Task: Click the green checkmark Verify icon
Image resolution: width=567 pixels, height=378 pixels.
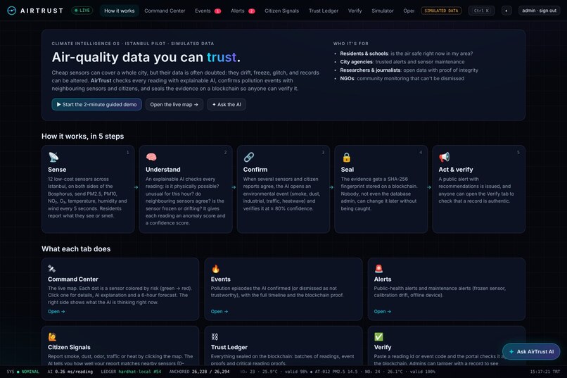Action: (378, 336)
